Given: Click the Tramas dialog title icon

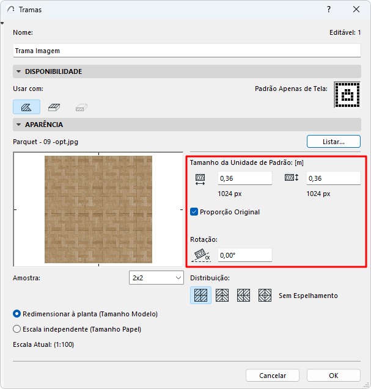Looking at the screenshot, I should pyautogui.click(x=10, y=9).
